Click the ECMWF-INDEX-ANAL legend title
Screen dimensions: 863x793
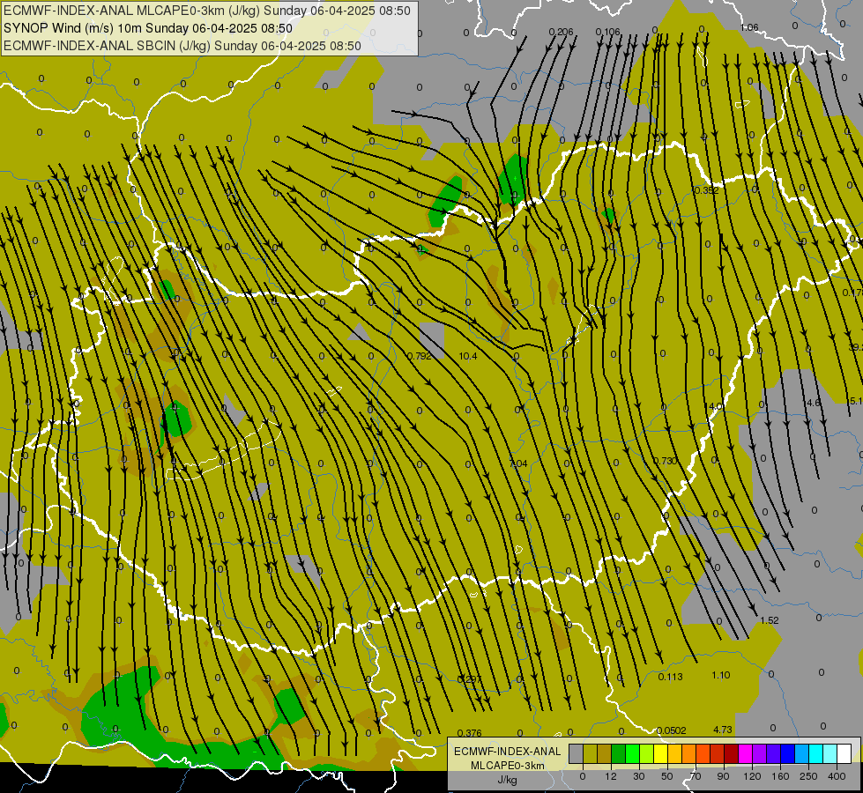coord(507,752)
